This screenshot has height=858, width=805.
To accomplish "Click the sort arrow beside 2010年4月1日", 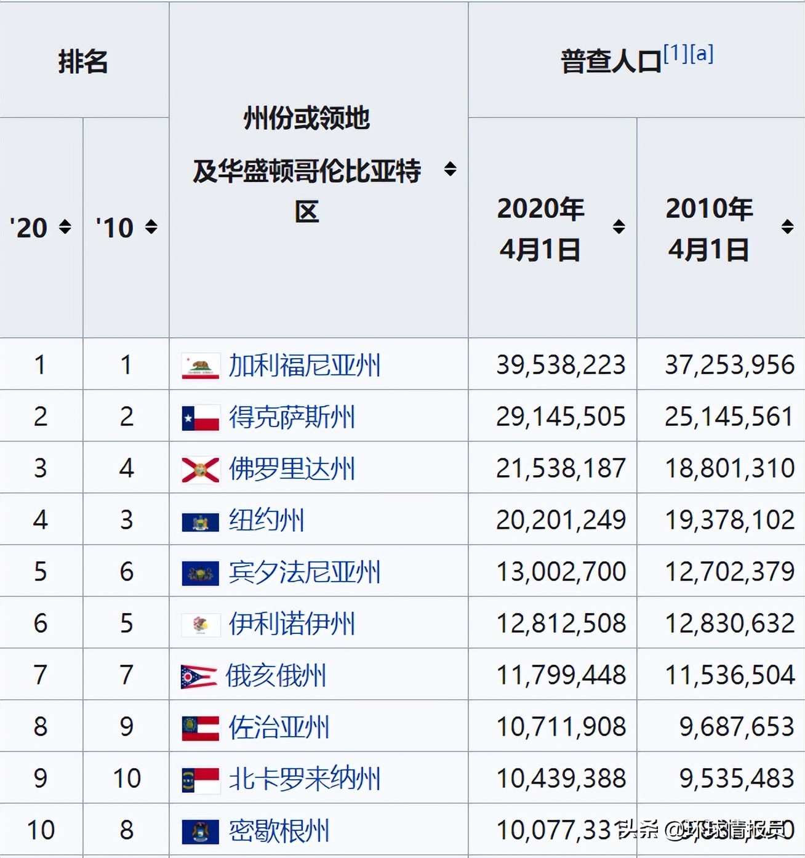I will point(788,226).
